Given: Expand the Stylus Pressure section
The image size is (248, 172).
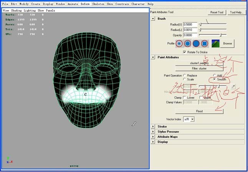Looking at the screenshot, I should click(x=153, y=132).
